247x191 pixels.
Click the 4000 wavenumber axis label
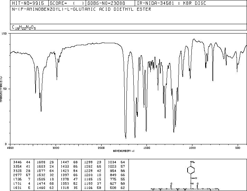click(x=10, y=148)
